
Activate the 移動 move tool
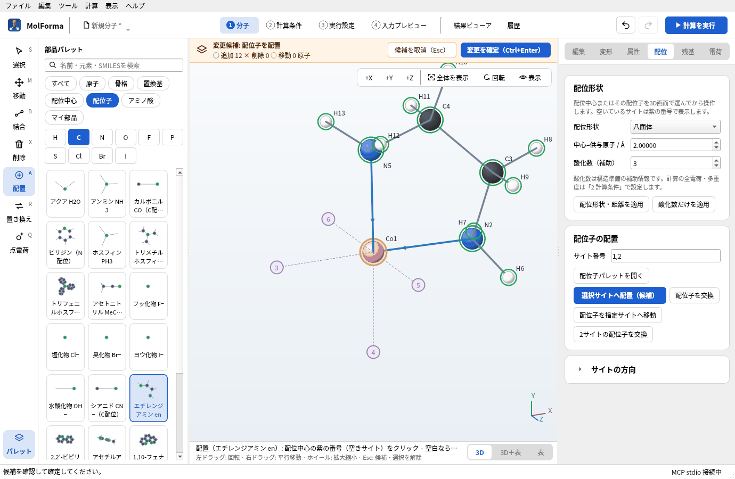click(19, 88)
